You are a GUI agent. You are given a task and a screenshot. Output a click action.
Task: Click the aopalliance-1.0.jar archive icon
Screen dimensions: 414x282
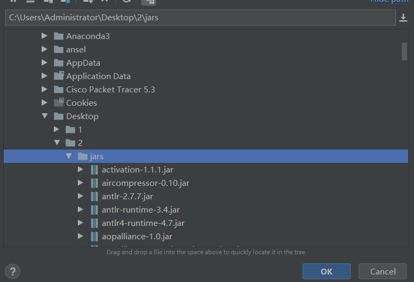[94, 236]
